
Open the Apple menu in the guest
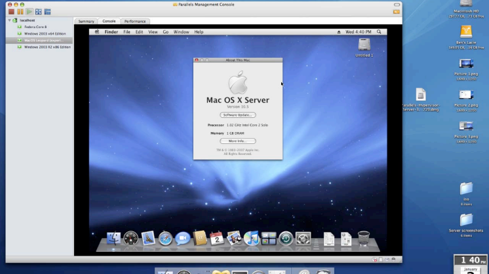click(x=97, y=32)
